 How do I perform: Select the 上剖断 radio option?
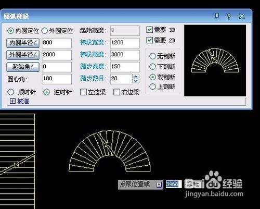(x=152, y=87)
